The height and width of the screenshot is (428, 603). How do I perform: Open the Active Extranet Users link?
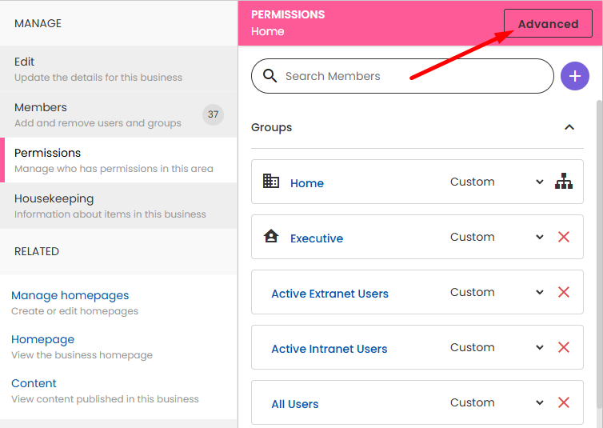tap(330, 294)
